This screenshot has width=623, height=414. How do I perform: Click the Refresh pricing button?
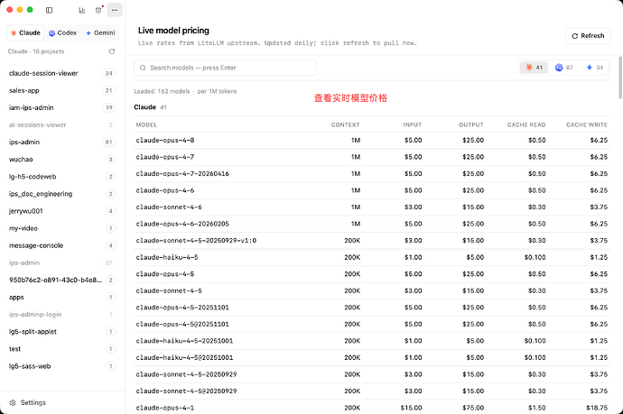[588, 36]
